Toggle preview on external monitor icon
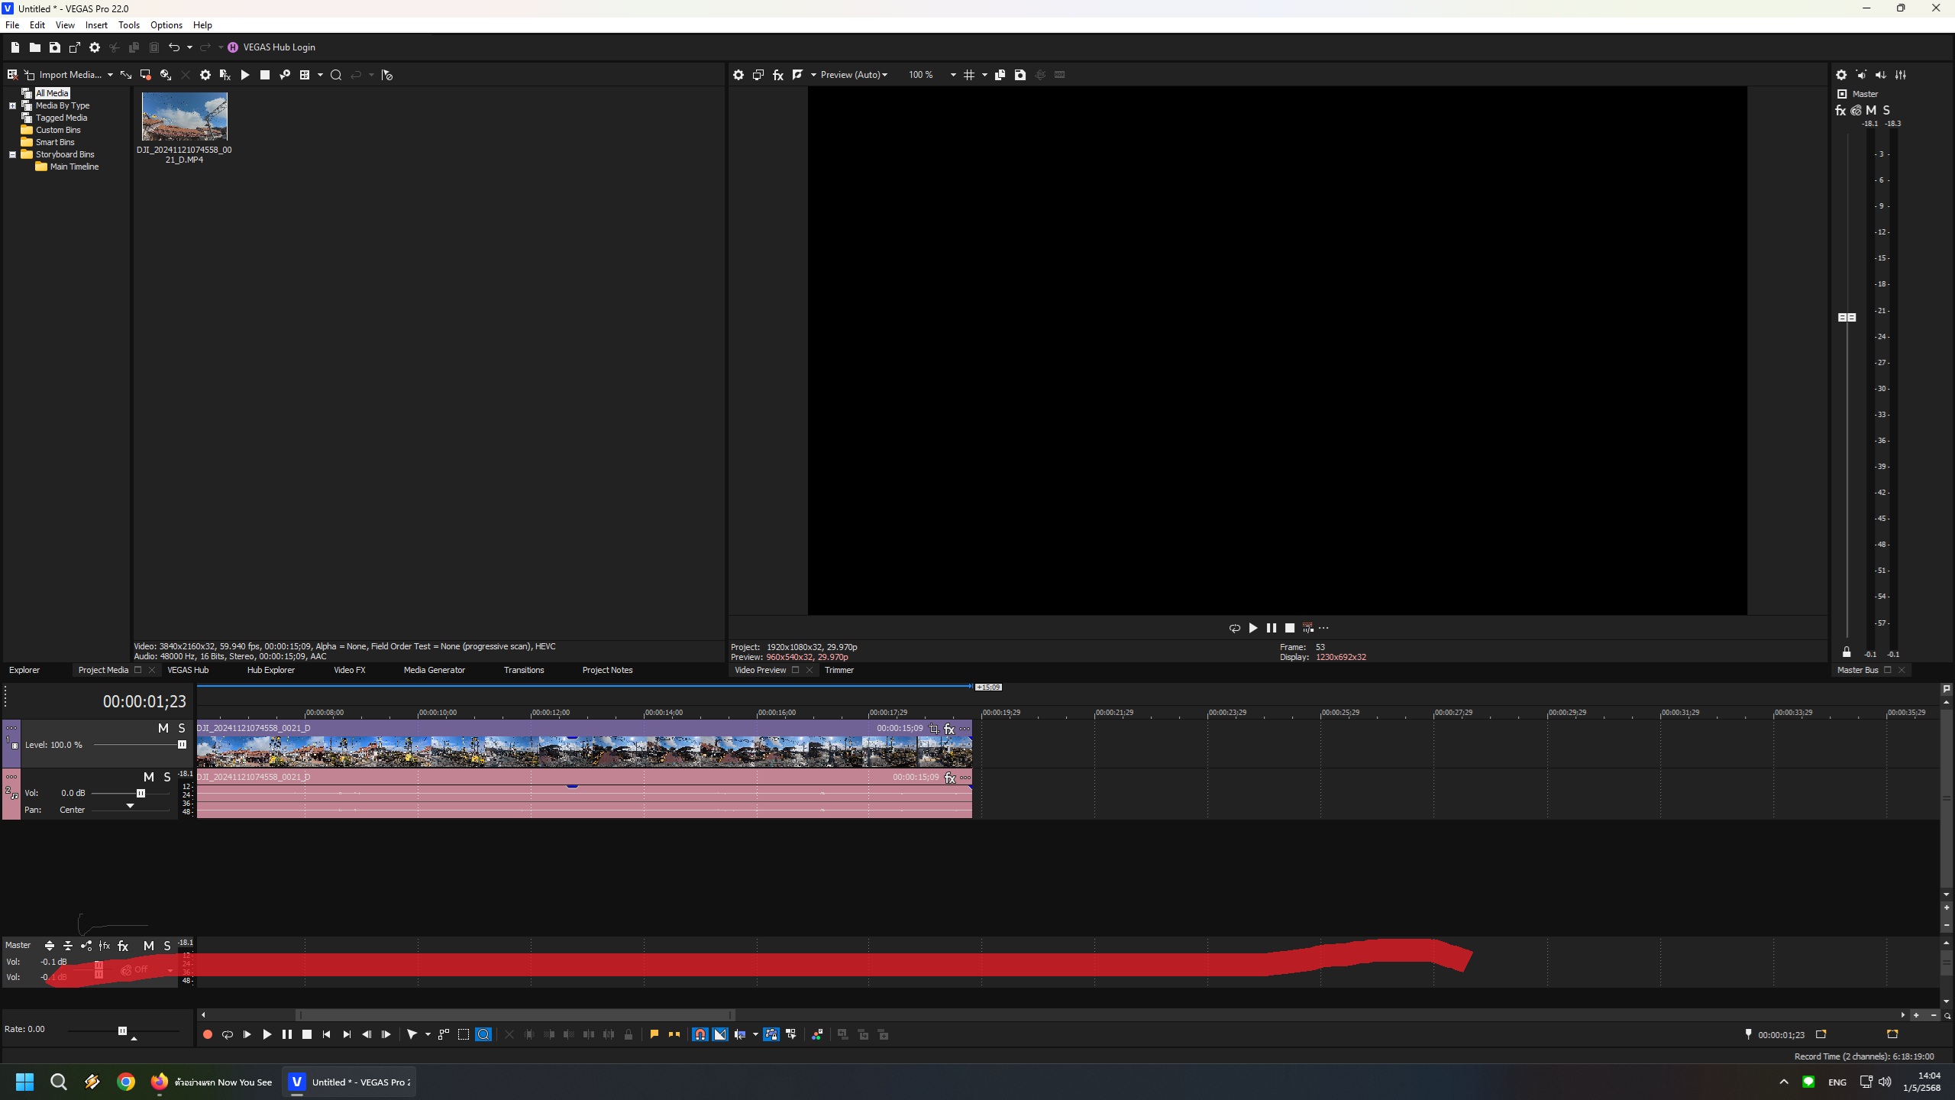This screenshot has width=1955, height=1100. pos(758,75)
